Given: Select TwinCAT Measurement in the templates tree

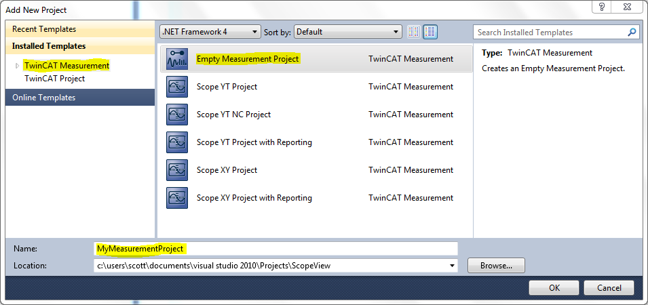Looking at the screenshot, I should pyautogui.click(x=66, y=66).
